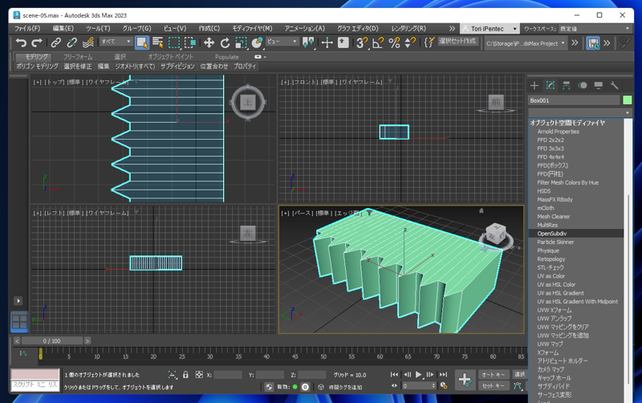The width and height of the screenshot is (642, 403).
Task: Switch to the オブジェクト ペイント ribbon tab
Action: (170, 56)
